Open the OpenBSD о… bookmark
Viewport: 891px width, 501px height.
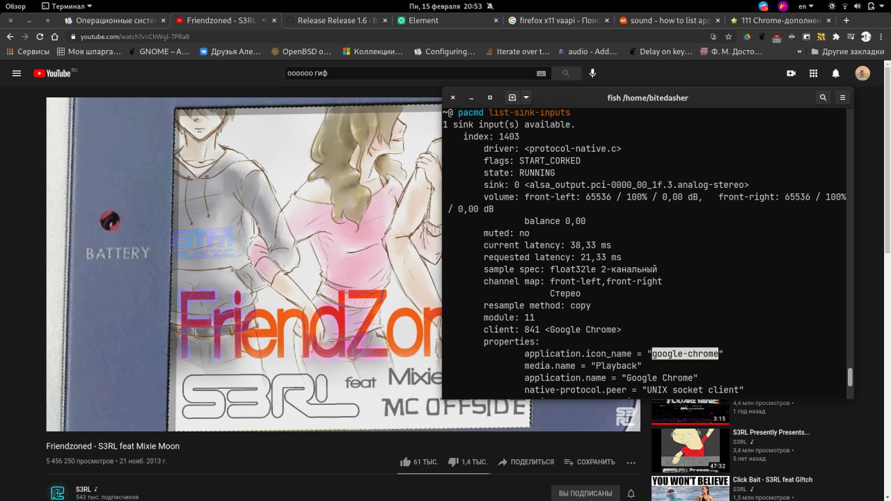[301, 51]
